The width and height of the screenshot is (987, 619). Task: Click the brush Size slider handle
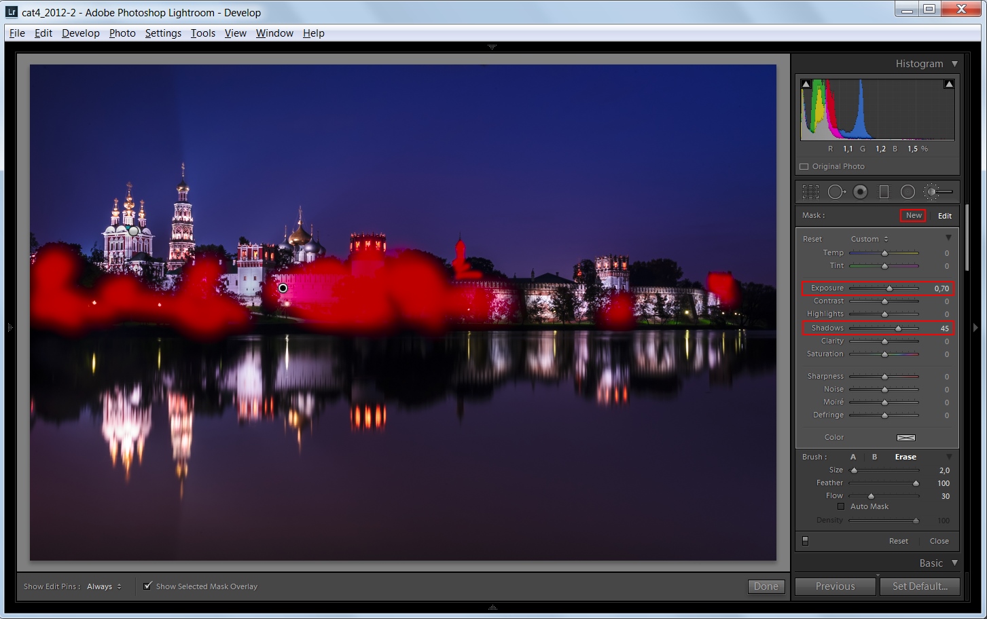(854, 470)
